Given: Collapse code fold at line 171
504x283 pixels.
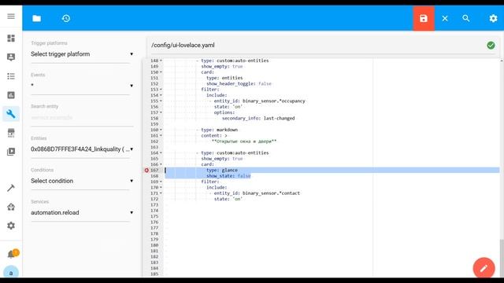Looking at the screenshot, I should pos(161,193).
